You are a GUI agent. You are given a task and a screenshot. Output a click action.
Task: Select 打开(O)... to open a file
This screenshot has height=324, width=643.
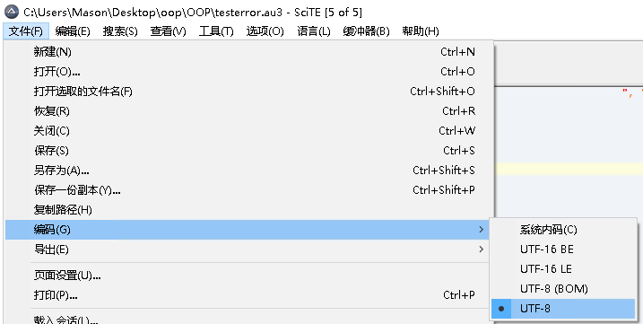point(249,72)
